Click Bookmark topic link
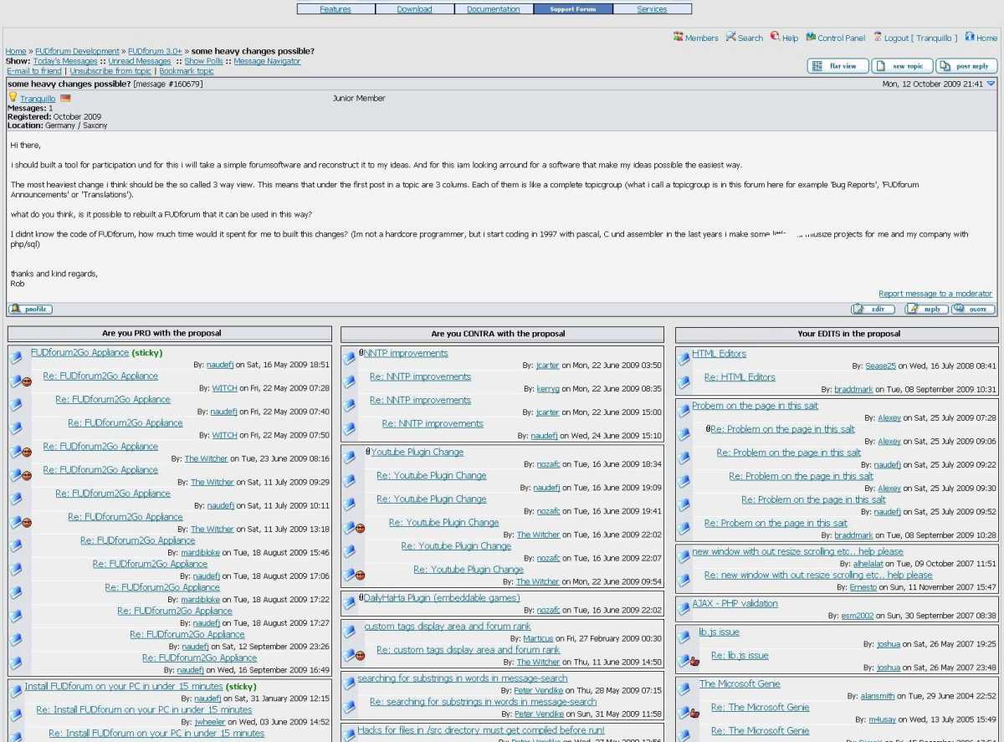This screenshot has width=1004, height=742. pyautogui.click(x=187, y=71)
